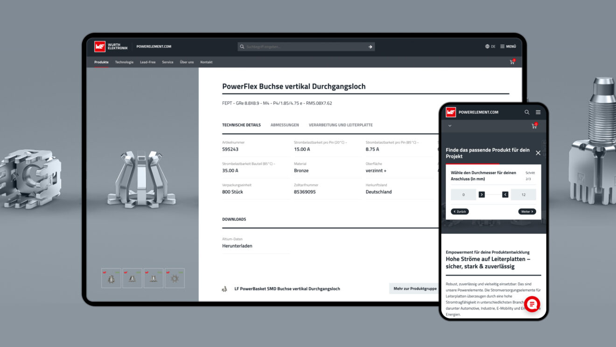
Task: Open language selector globe DE
Action: 490,47
